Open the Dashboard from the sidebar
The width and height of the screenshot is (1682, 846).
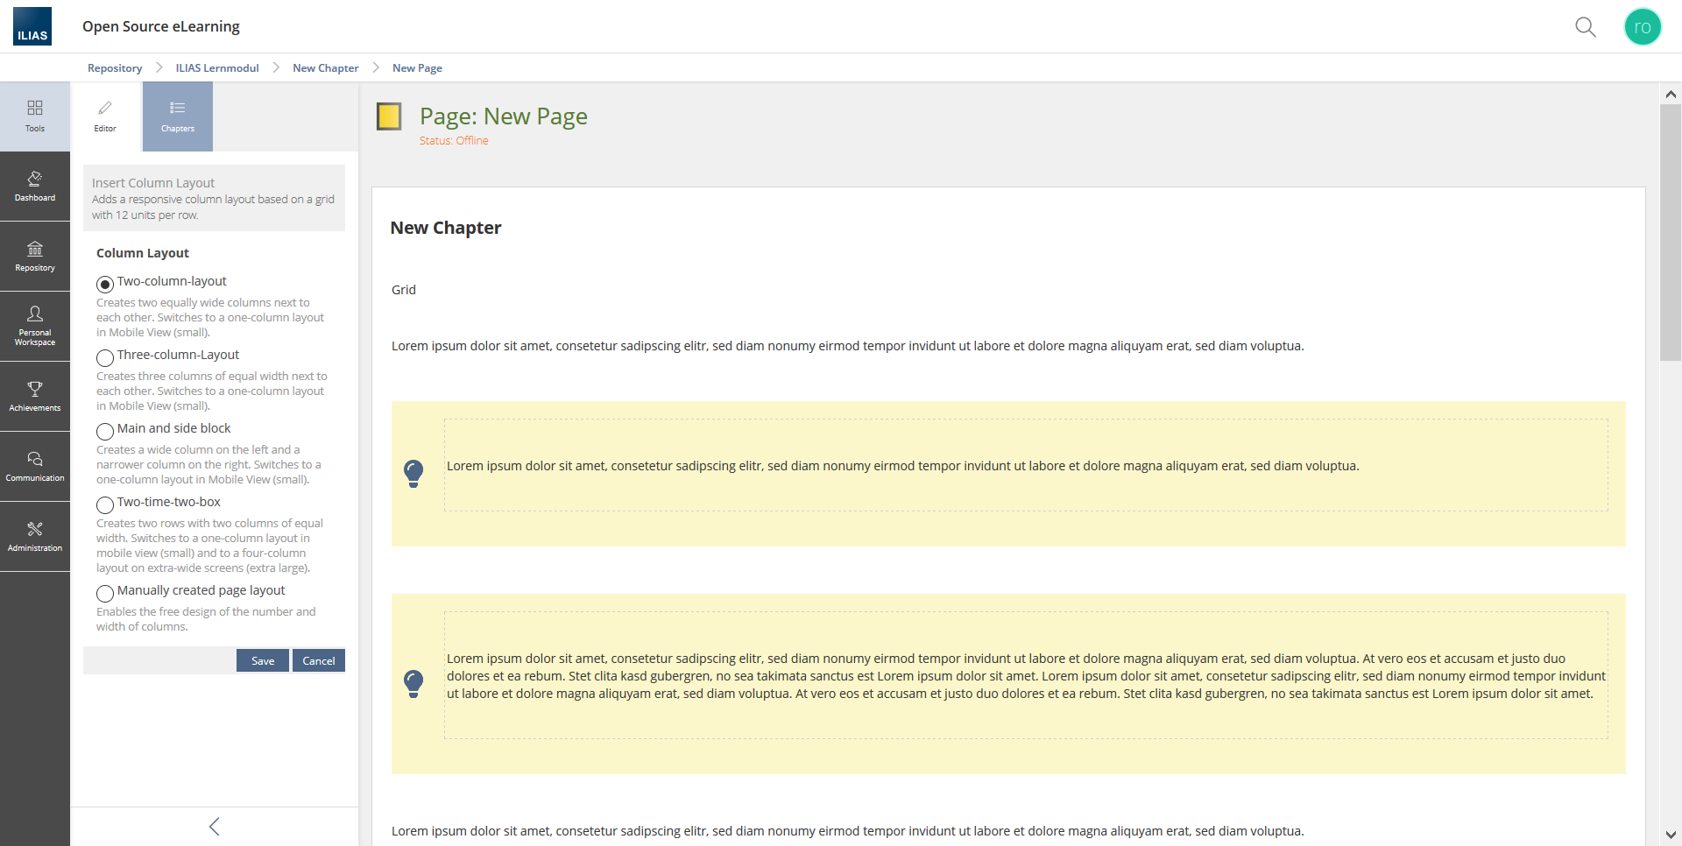[35, 186]
